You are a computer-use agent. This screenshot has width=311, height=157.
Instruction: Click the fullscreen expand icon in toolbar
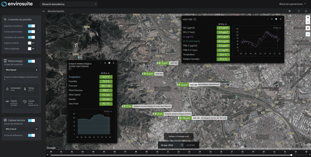point(289,11)
